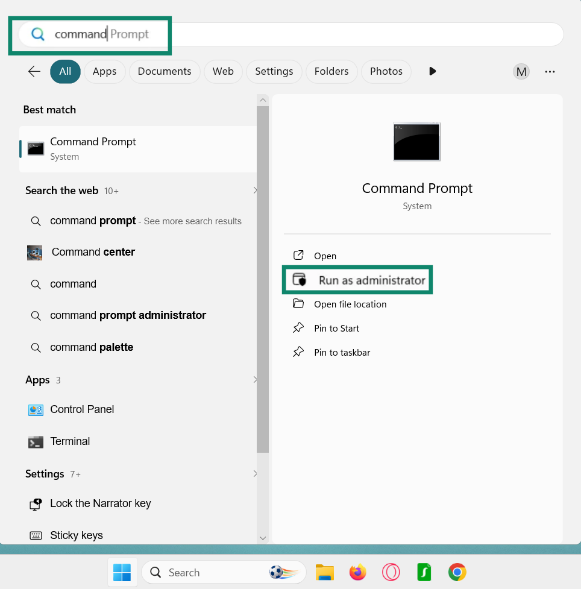The image size is (581, 589).
Task: Click Open file location
Action: (350, 304)
